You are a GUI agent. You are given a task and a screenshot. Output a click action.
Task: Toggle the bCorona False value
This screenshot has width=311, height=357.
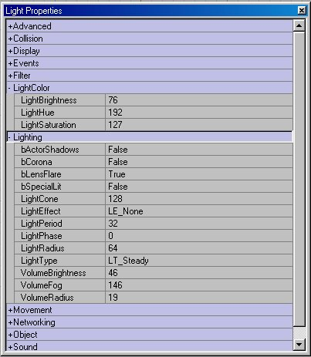coord(199,162)
